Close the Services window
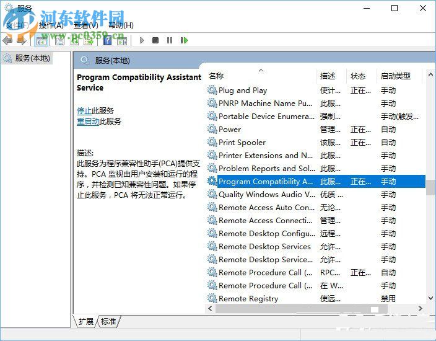The image size is (436, 341). point(423,8)
